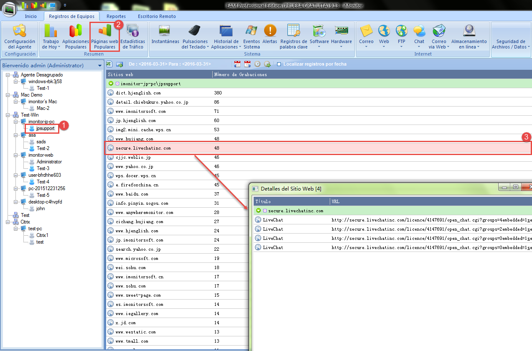Viewport: 532px width, 351px height.
Task: Click the clock icon in records toolbar
Action: point(257,64)
